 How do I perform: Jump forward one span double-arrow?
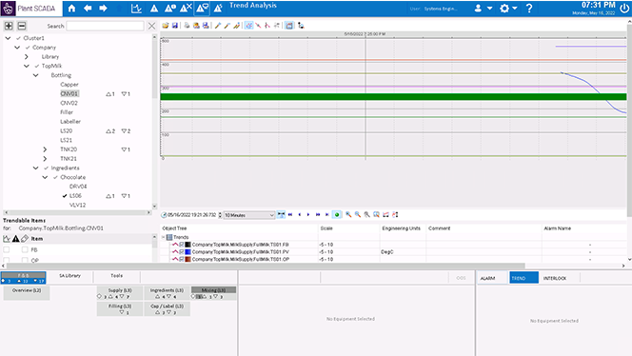click(318, 214)
